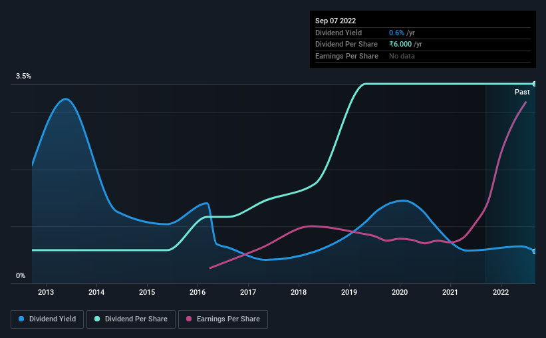Click the teal Dividend Per Share legend dot

[97, 319]
